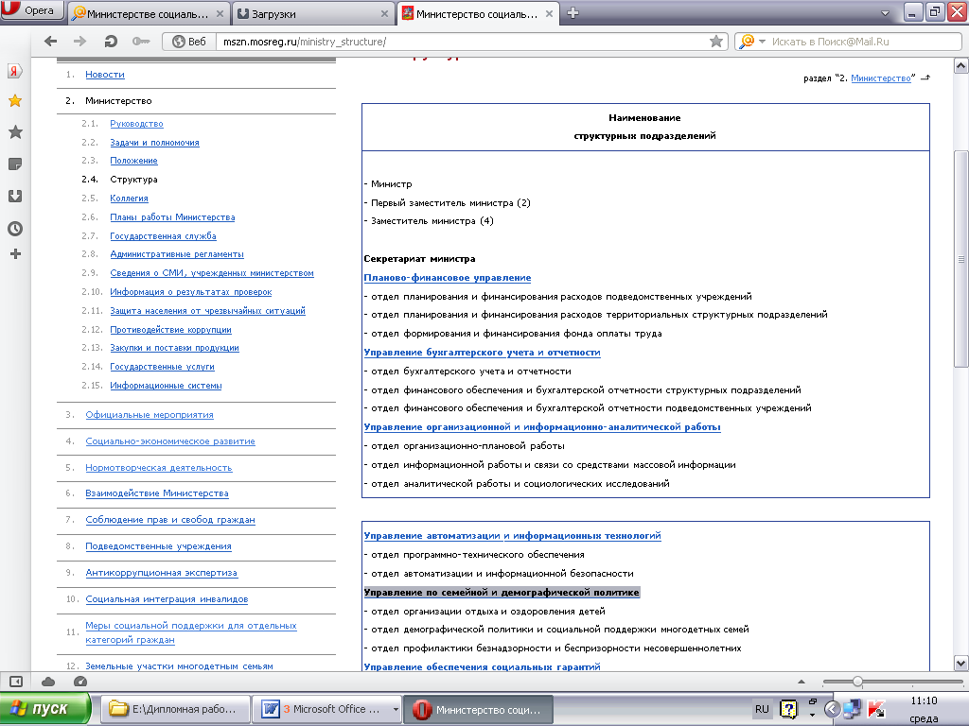
Task: Click the Веб site information badge
Action: coord(189,42)
